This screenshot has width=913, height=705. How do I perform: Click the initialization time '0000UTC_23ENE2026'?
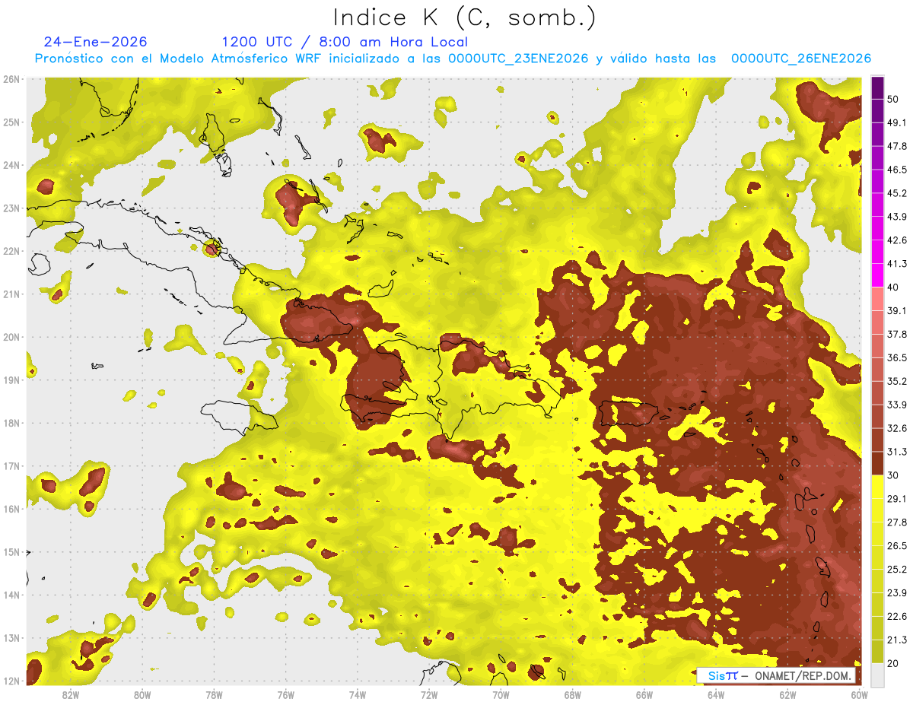pyautogui.click(x=518, y=59)
